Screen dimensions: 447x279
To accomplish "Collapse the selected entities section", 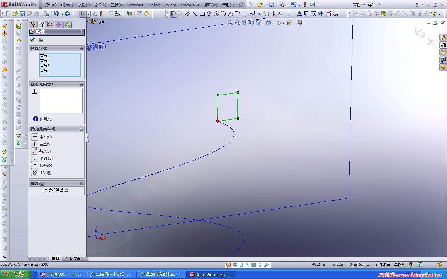I will point(82,49).
